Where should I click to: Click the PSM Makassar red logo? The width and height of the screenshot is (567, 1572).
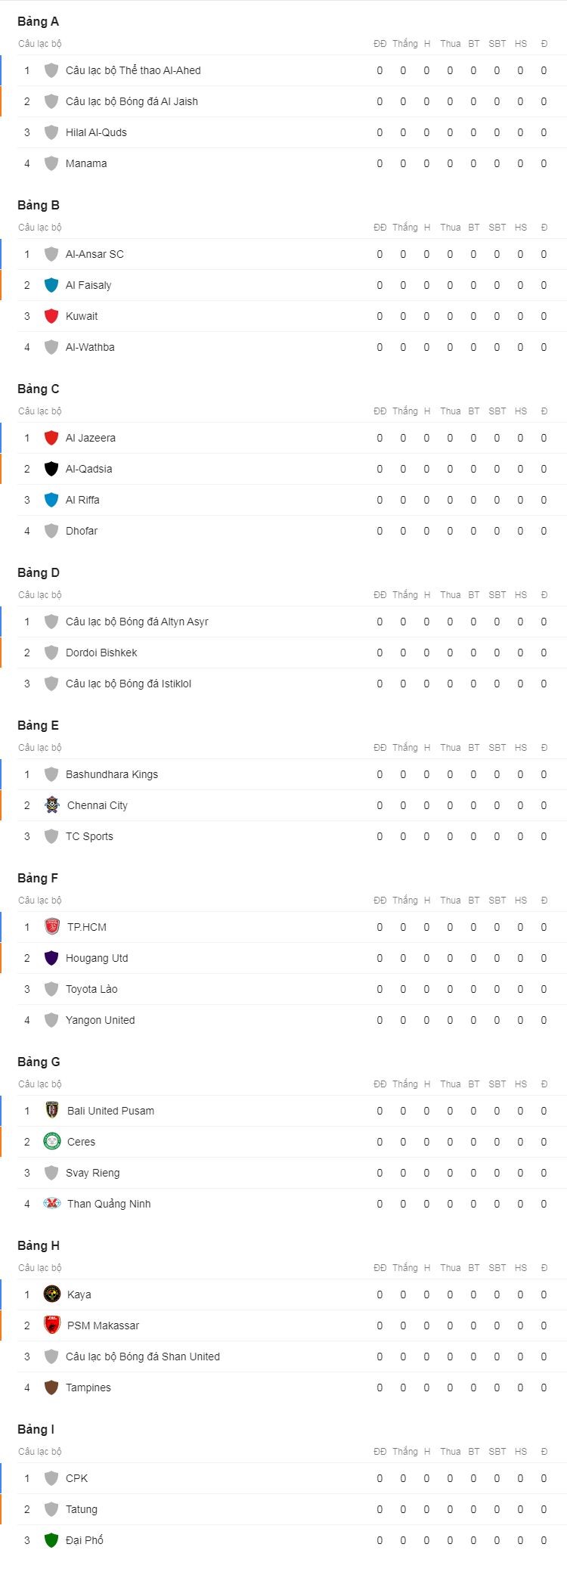pos(52,1326)
